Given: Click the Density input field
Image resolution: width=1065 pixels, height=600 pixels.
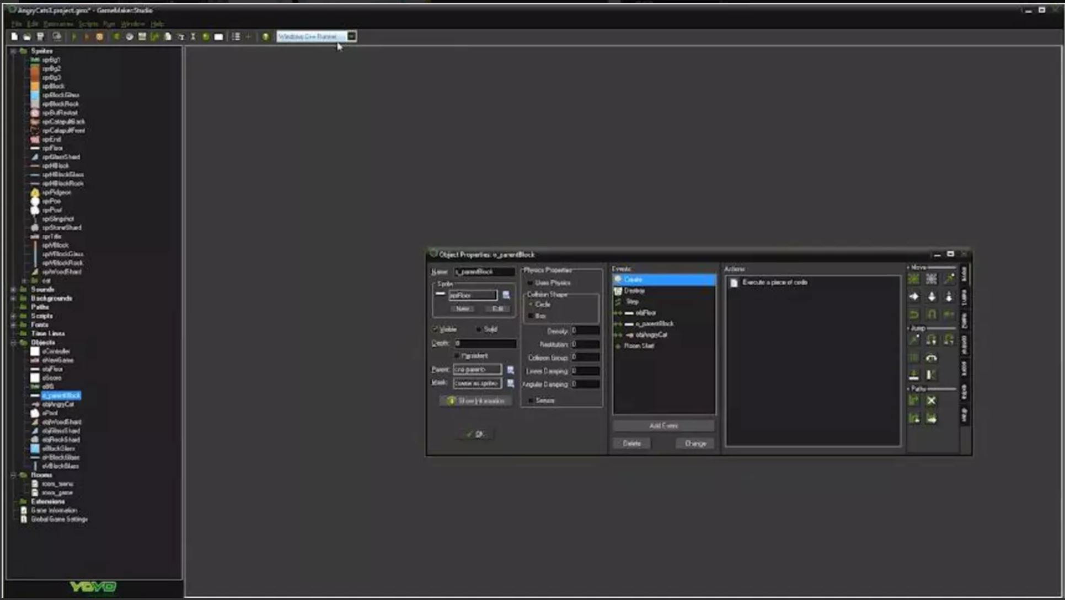Looking at the screenshot, I should 585,331.
